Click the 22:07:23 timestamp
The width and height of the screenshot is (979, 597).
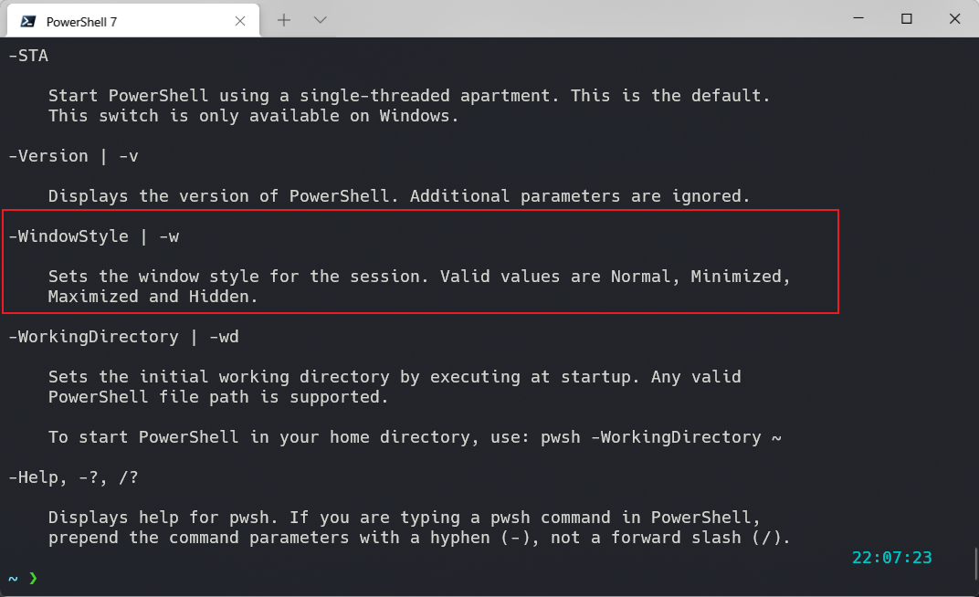pyautogui.click(x=891, y=557)
